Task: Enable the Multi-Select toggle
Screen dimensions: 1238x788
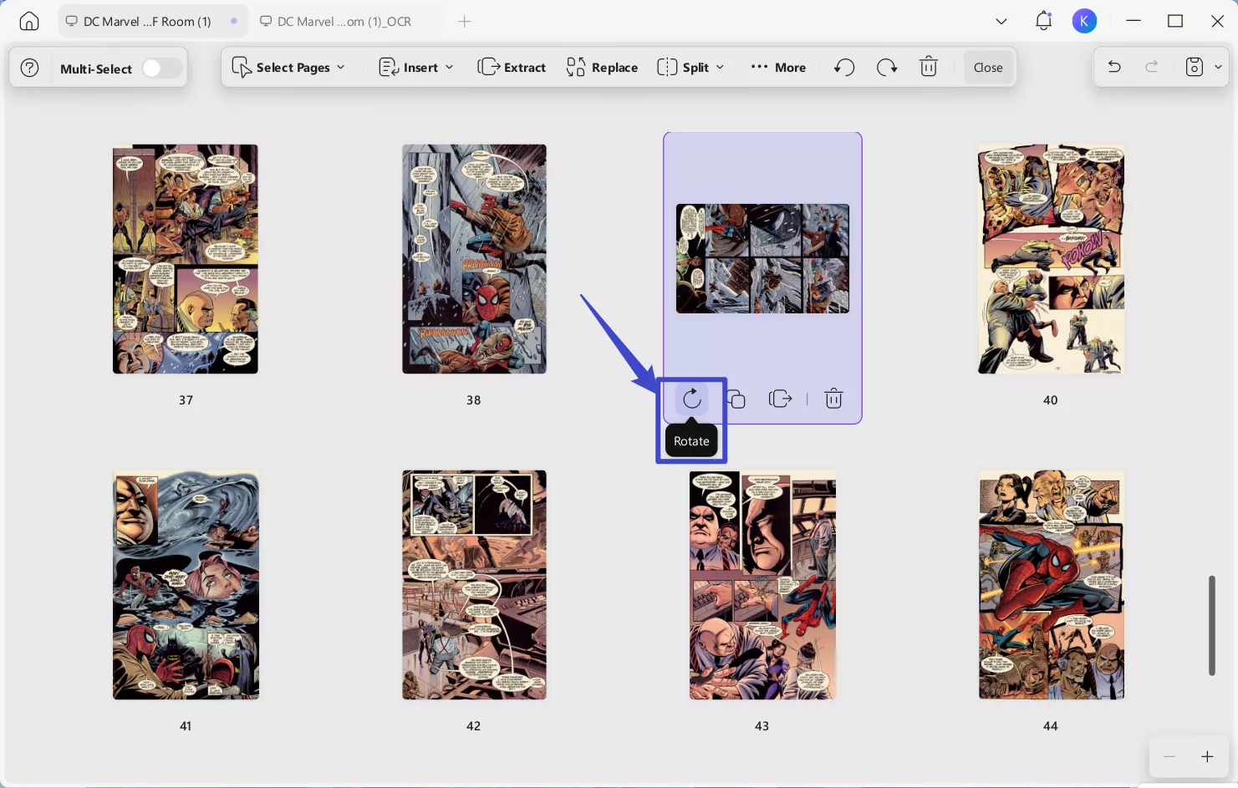Action: [x=161, y=68]
